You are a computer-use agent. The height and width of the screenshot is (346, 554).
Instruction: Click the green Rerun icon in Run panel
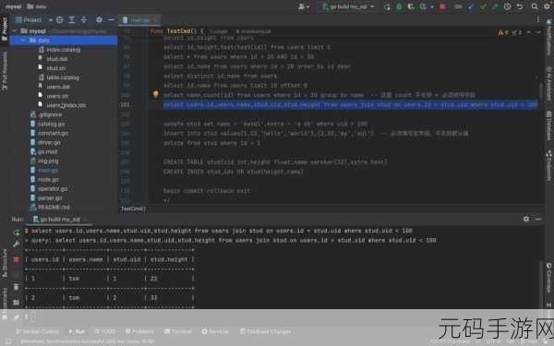pos(17,233)
